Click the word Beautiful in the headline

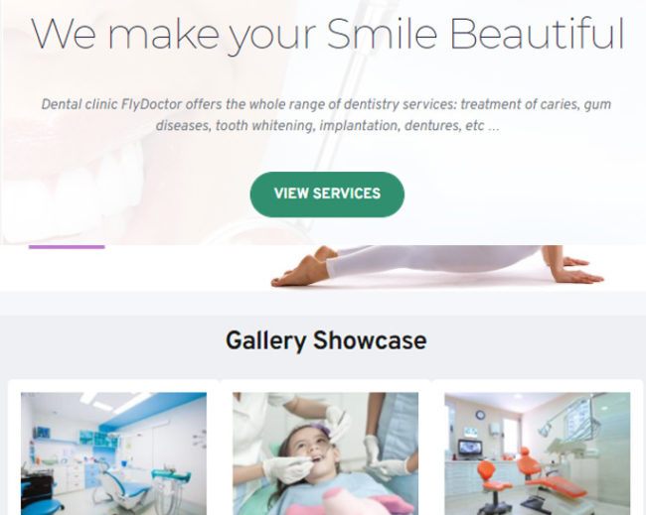538,34
